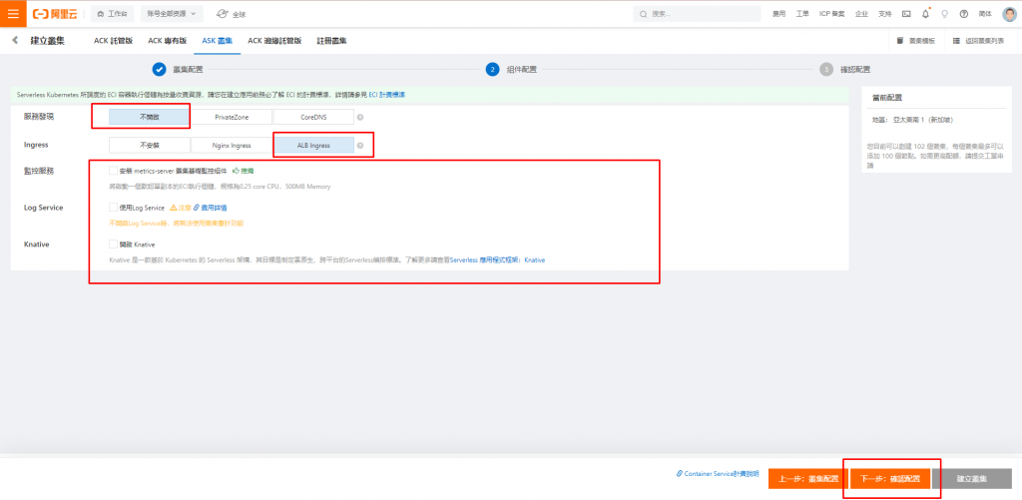Switch to the ACK 邊緣託管版 tab
Image resolution: width=1022 pixels, height=500 pixels.
click(274, 40)
